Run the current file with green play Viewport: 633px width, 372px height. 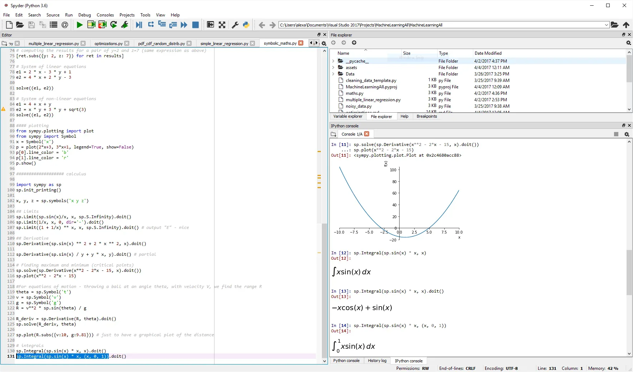coord(80,25)
